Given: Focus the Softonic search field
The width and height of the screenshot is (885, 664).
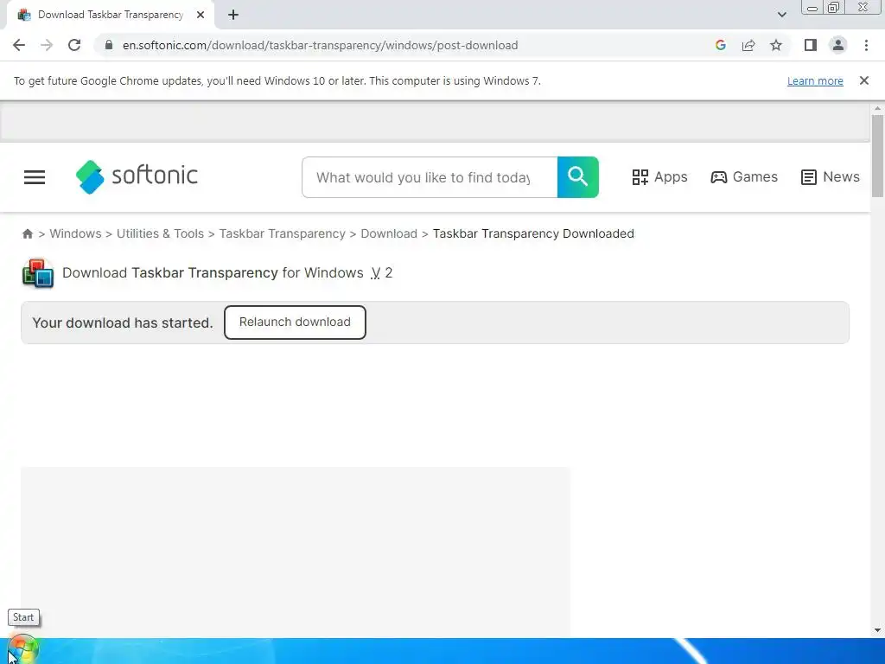Looking at the screenshot, I should (430, 177).
